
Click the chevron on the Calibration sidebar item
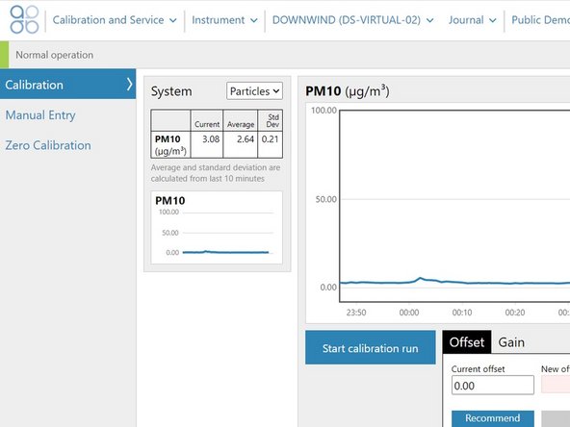[129, 85]
